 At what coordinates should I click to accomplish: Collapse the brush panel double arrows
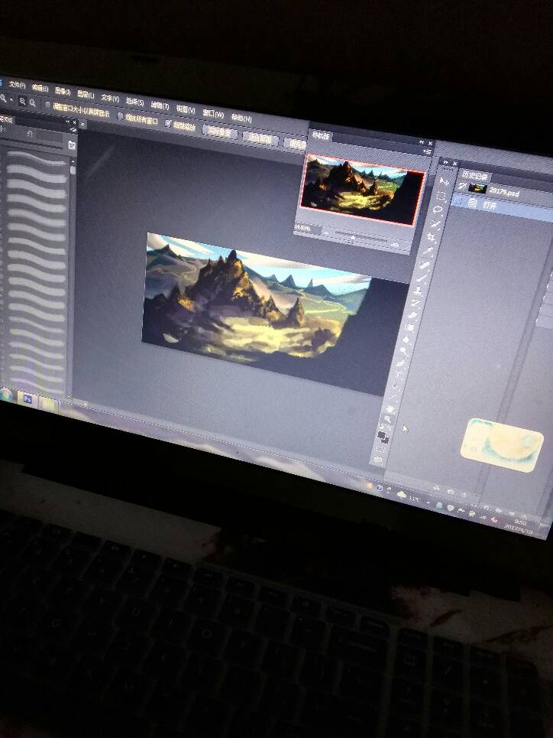[67, 122]
